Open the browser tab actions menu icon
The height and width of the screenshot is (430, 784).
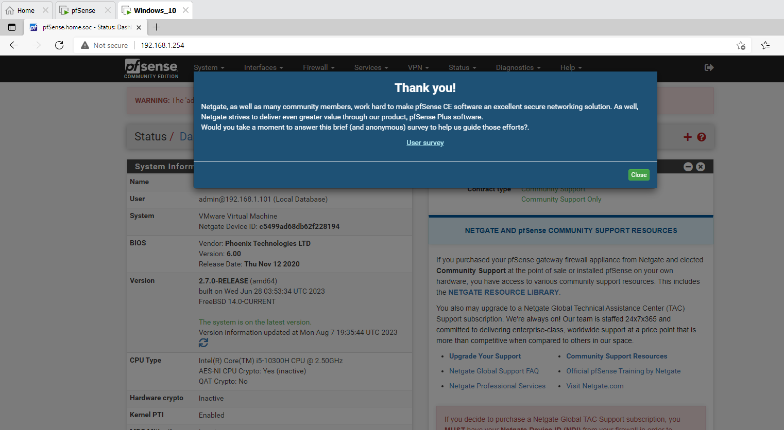(12, 27)
